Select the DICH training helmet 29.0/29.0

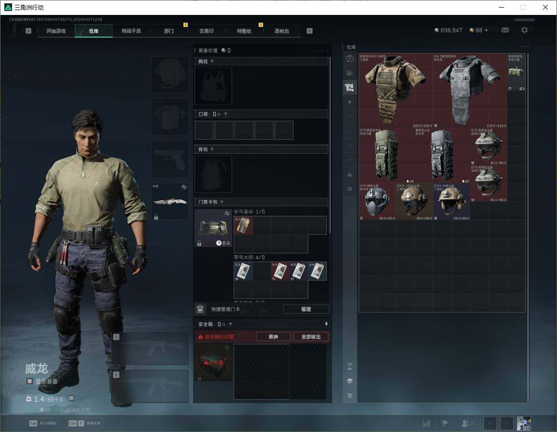[451, 202]
